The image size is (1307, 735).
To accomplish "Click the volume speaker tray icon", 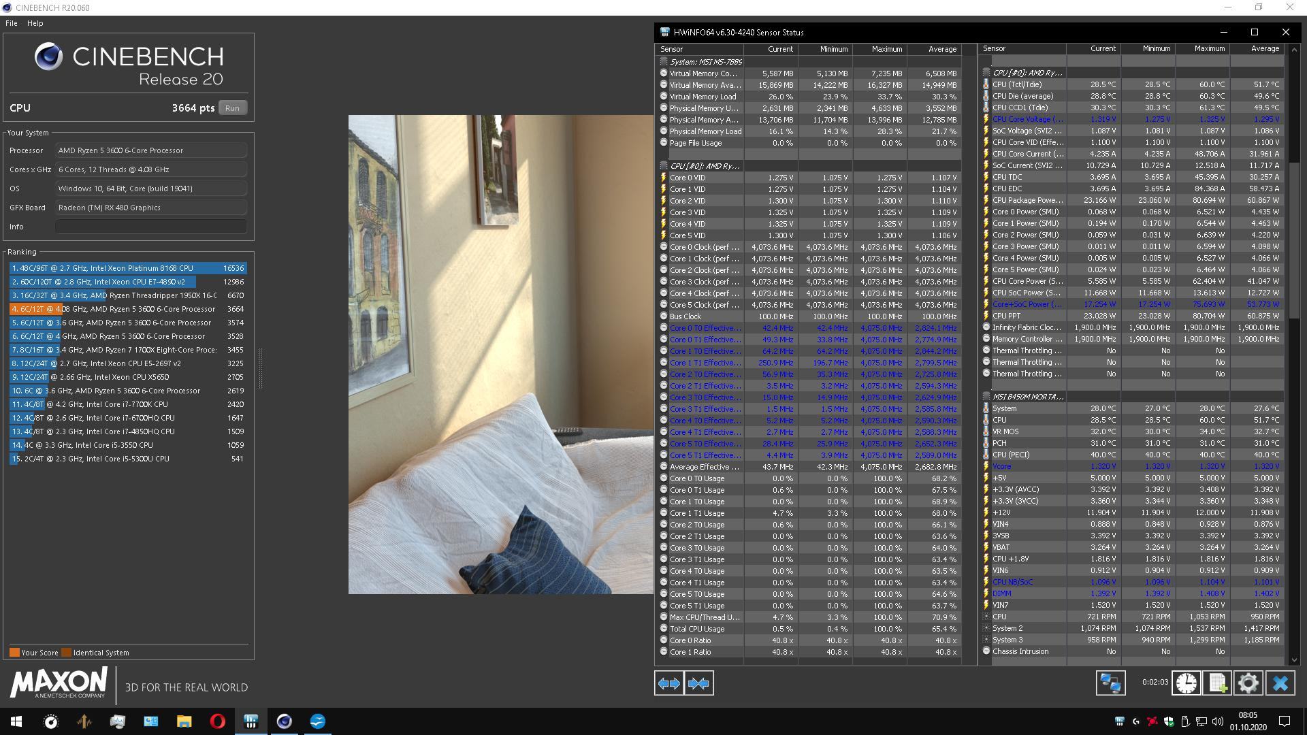I will (x=1217, y=721).
